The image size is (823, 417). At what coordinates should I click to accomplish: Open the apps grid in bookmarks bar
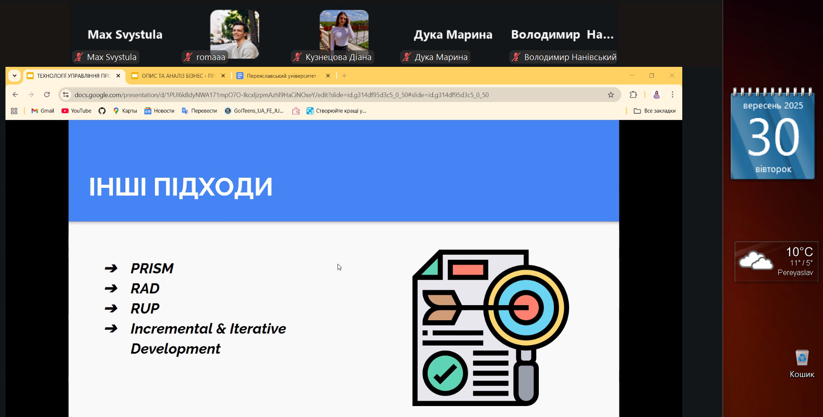tap(14, 111)
